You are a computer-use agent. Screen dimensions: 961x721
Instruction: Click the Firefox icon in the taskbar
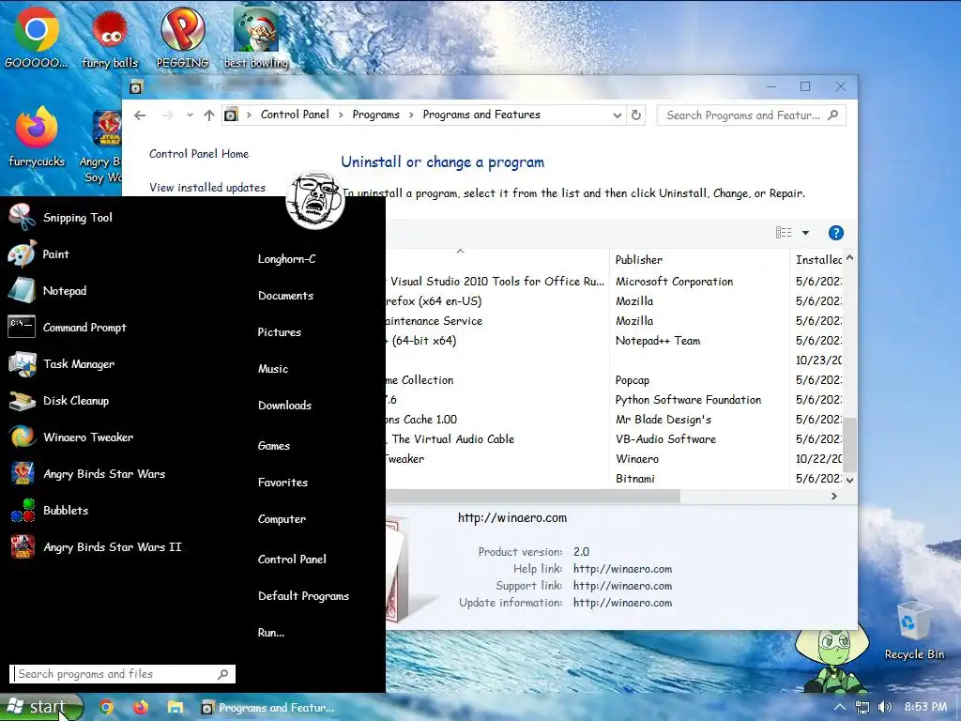(x=141, y=708)
